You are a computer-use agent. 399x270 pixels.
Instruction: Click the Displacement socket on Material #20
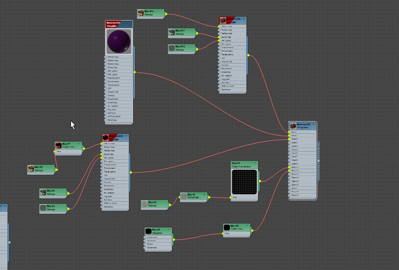click(x=105, y=78)
